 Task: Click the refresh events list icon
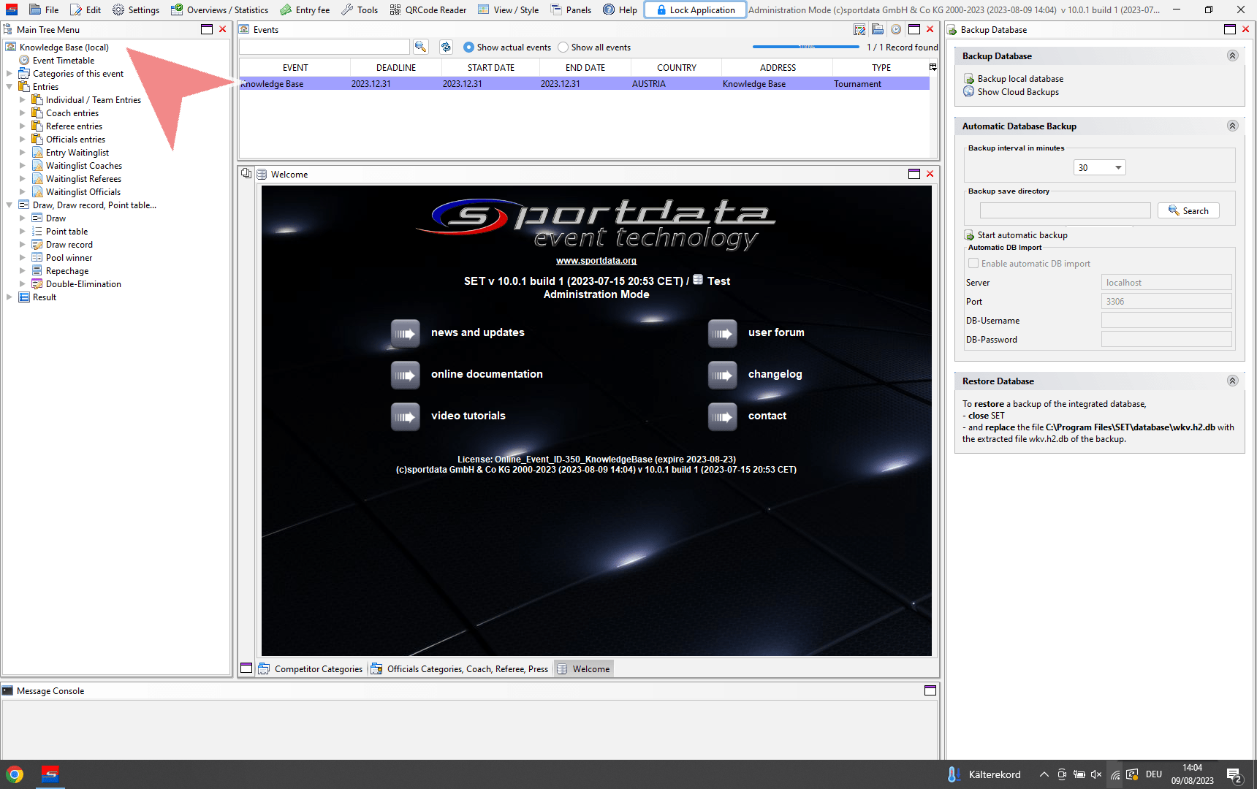pyautogui.click(x=446, y=47)
